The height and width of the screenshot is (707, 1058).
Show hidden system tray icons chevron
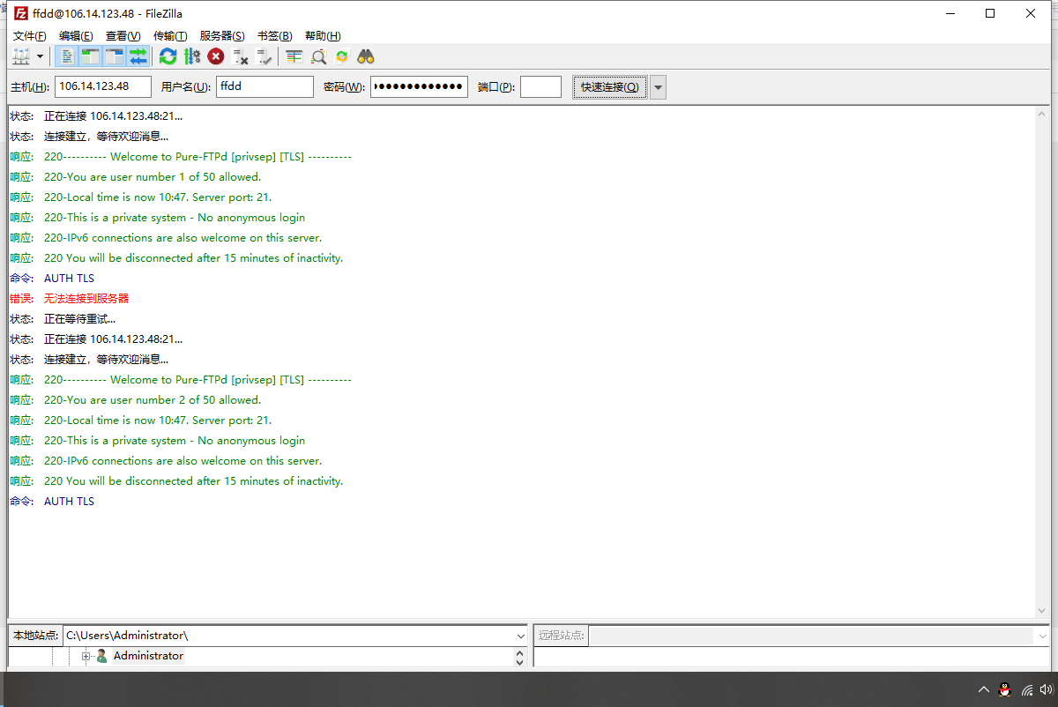click(x=984, y=689)
